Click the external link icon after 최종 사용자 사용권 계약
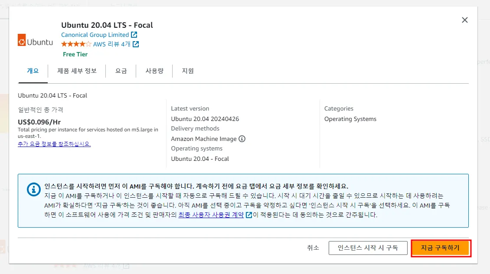This screenshot has width=490, height=274. coord(249,215)
